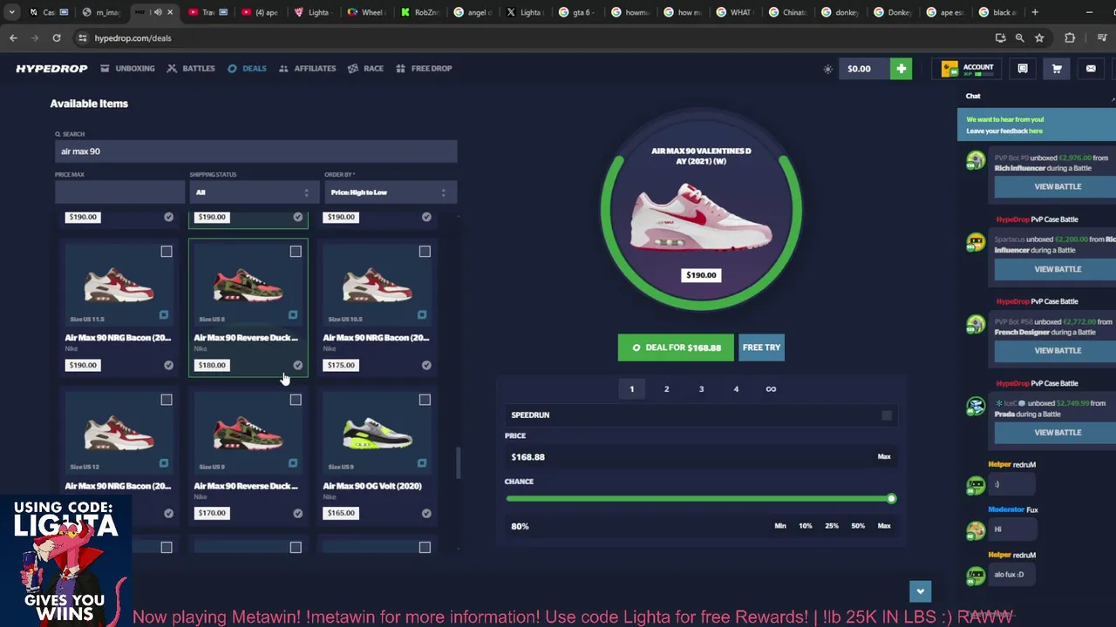Viewport: 1116px width, 627px height.
Task: Tick checkbox on Size US 12 NRG Bacon card
Action: (x=167, y=400)
